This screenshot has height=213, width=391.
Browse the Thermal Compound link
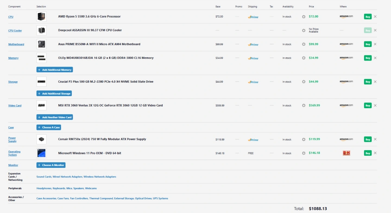(x=101, y=199)
